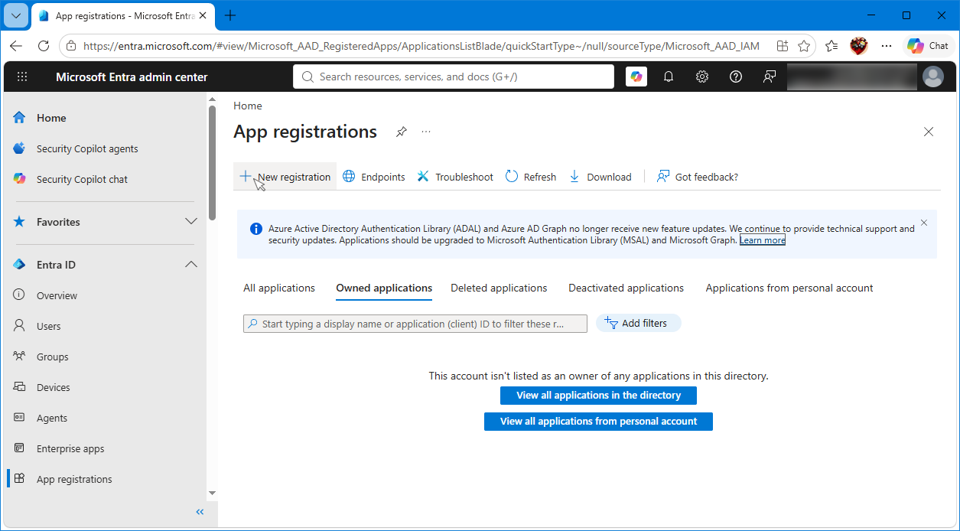Dismiss the ADAL information banner
The height and width of the screenshot is (531, 960).
[x=924, y=223]
